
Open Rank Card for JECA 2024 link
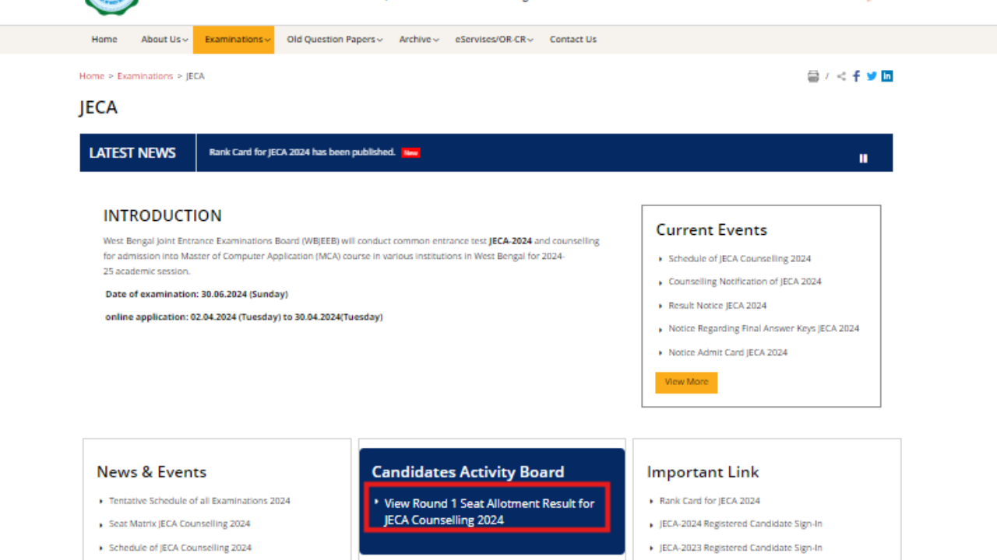click(709, 500)
